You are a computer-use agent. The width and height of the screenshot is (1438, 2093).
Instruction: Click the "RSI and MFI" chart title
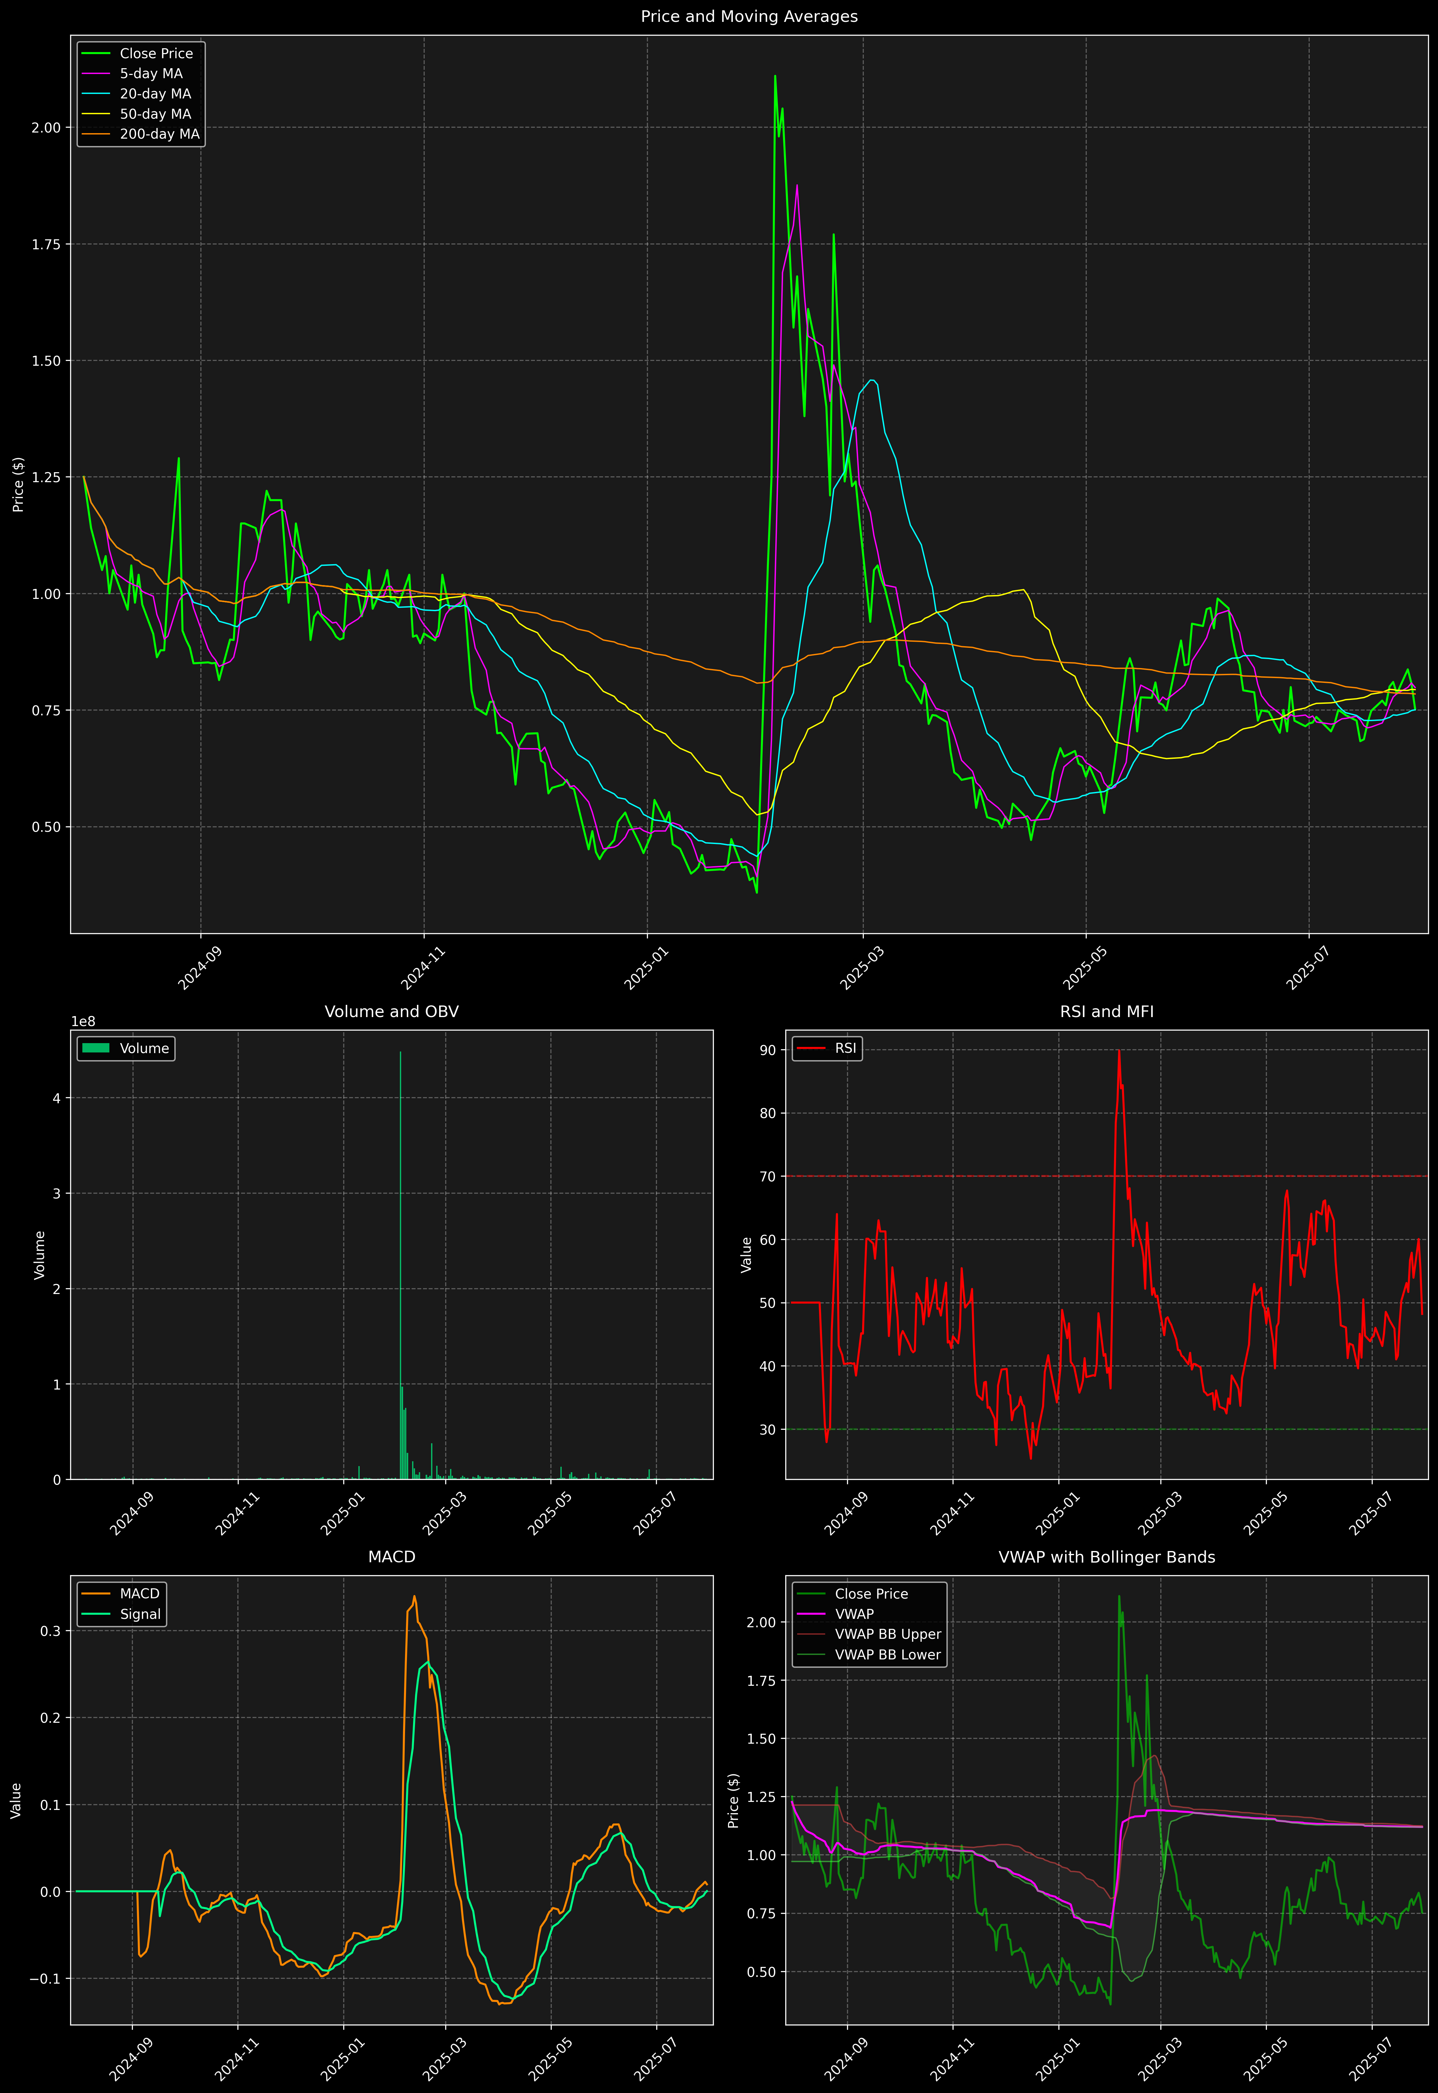(1106, 1011)
